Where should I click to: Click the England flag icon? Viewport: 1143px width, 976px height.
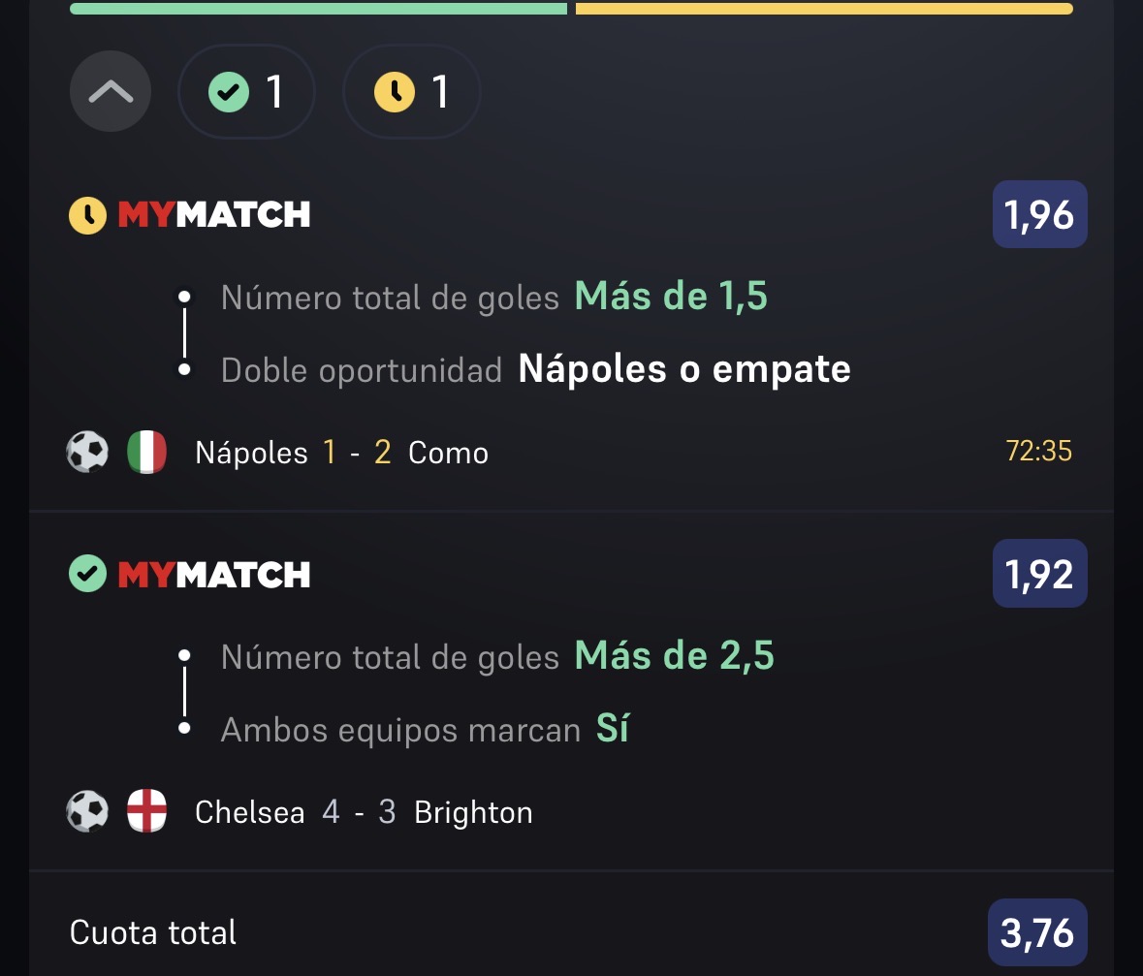[146, 810]
